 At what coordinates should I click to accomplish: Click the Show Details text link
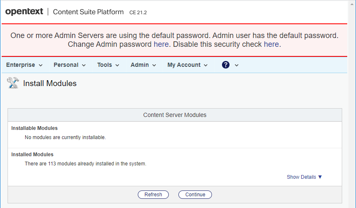coord(301,177)
